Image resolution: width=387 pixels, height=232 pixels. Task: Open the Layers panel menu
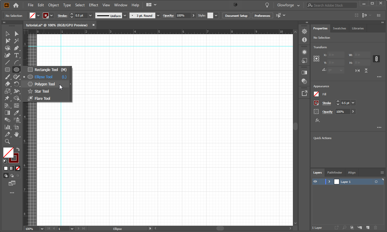point(382,173)
